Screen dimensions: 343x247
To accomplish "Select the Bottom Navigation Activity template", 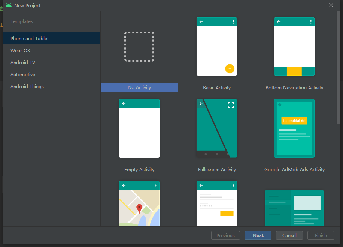I will [294, 46].
